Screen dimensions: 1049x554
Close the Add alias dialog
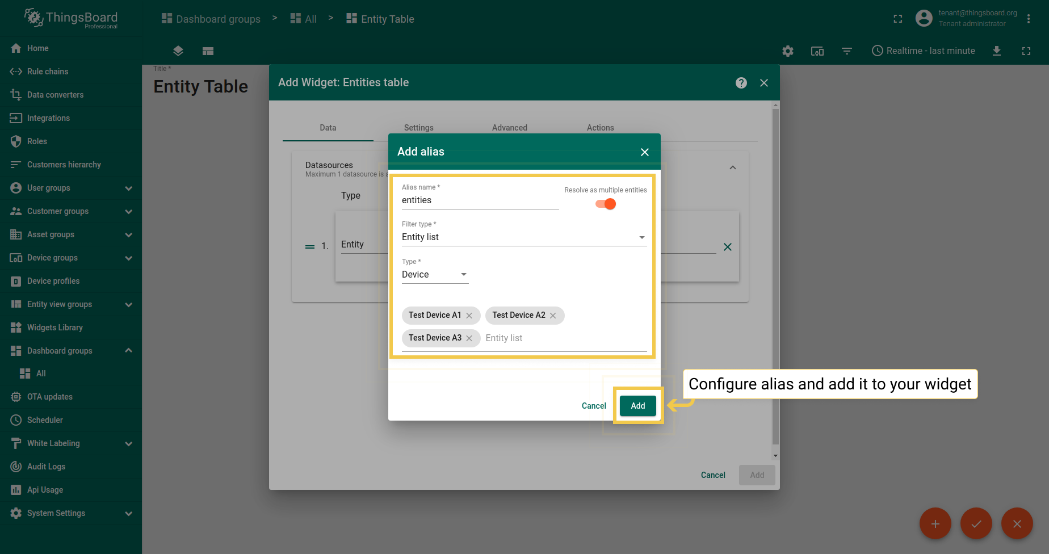coord(645,152)
